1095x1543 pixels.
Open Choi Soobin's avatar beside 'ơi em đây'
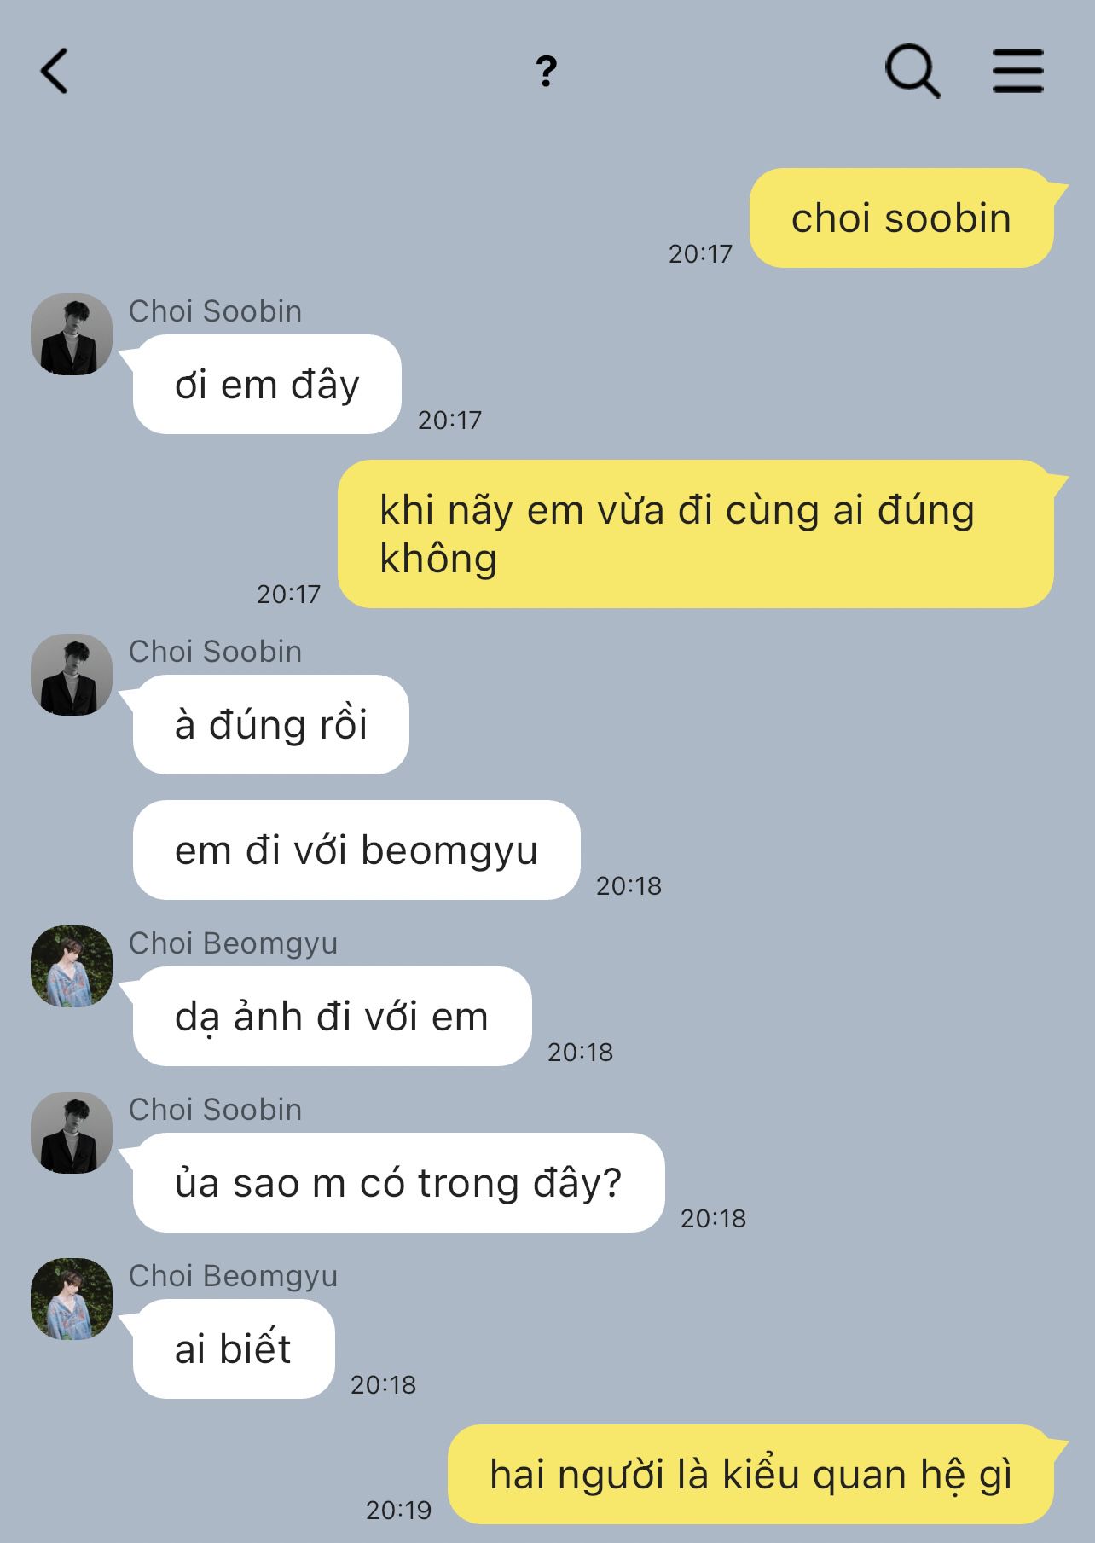72,334
